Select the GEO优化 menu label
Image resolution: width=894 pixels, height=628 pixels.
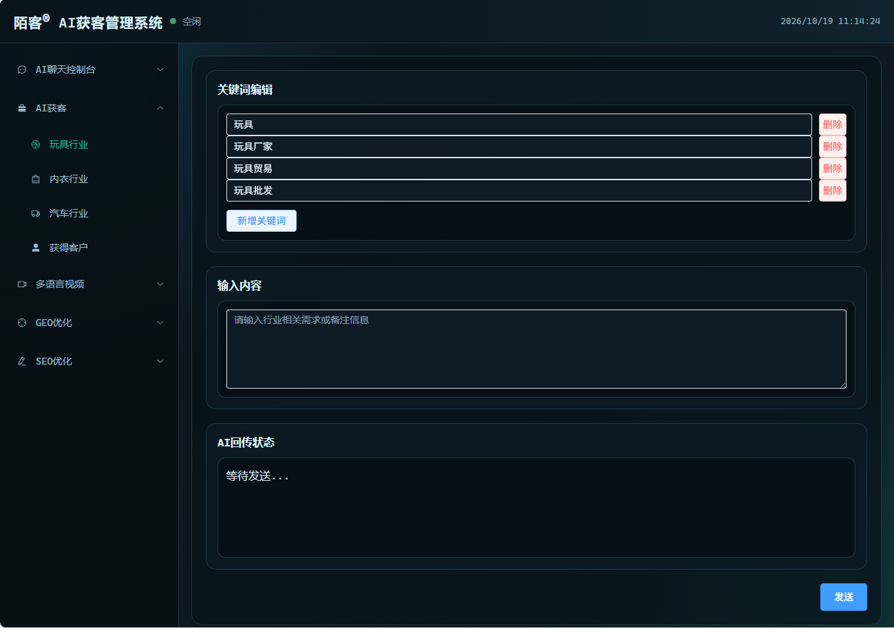[54, 323]
